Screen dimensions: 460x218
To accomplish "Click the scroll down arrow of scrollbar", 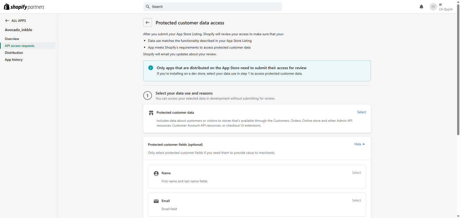I will [x=458, y=216].
